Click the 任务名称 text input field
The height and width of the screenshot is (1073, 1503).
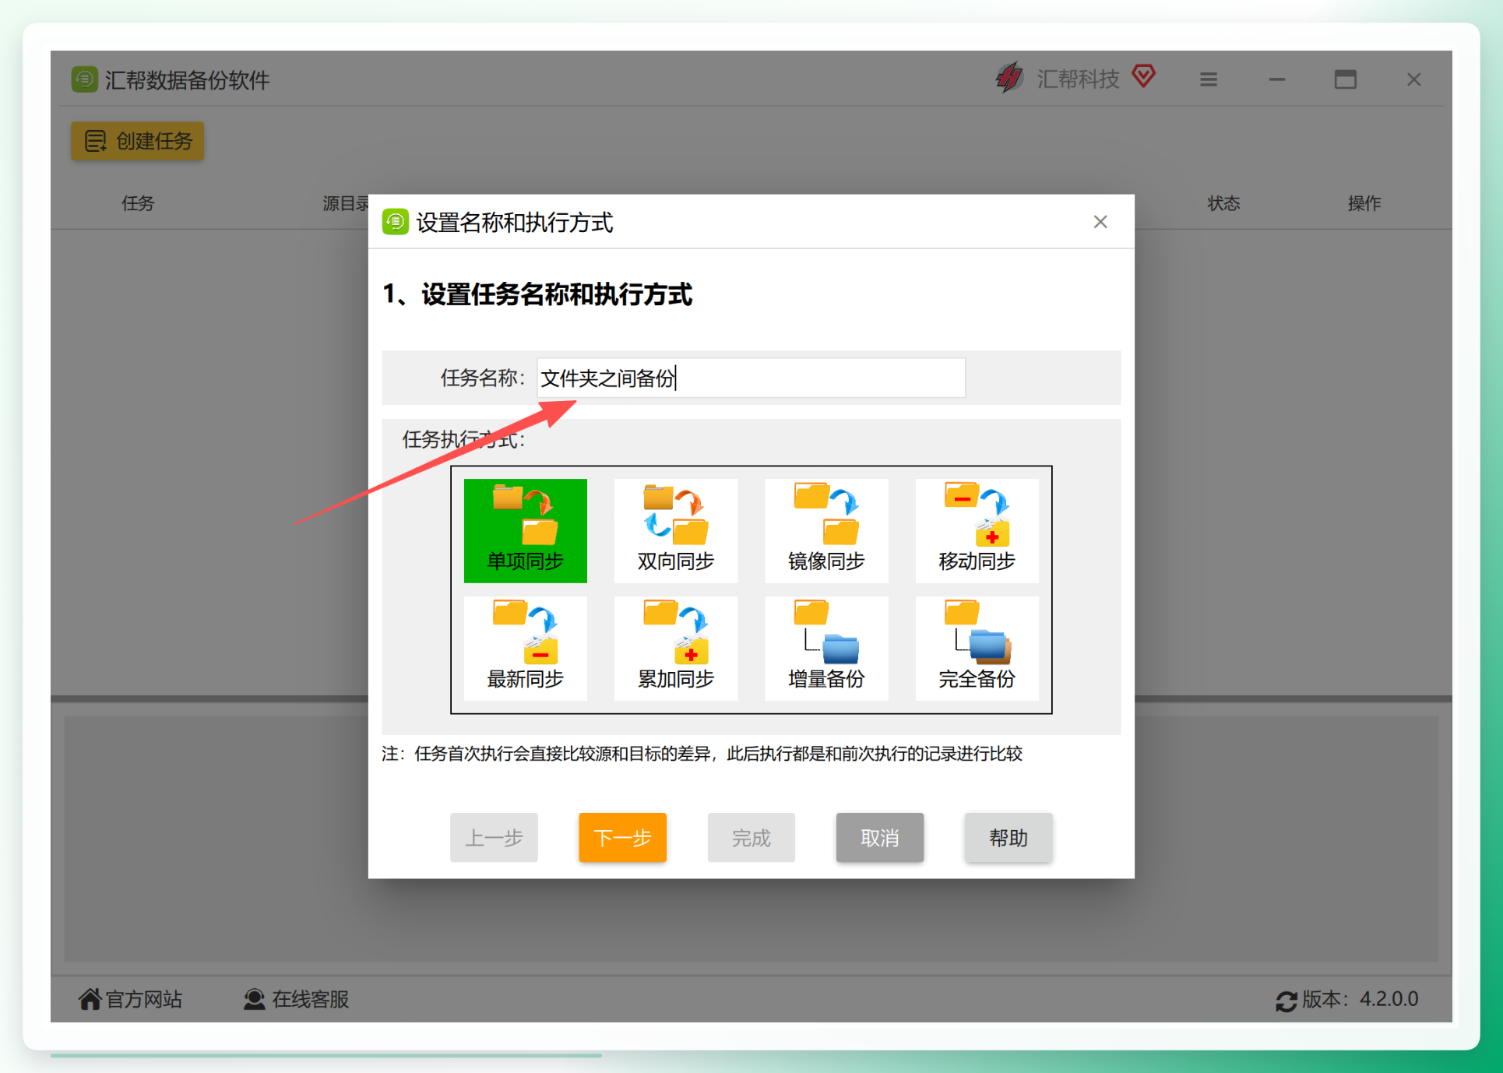click(x=751, y=378)
